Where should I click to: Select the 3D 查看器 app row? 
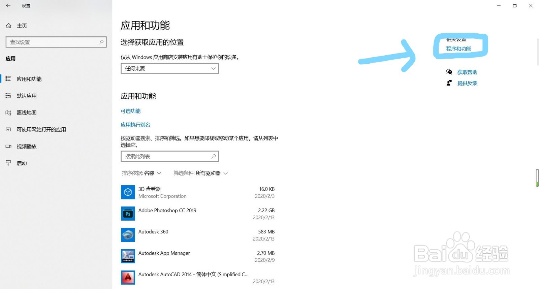click(x=198, y=192)
